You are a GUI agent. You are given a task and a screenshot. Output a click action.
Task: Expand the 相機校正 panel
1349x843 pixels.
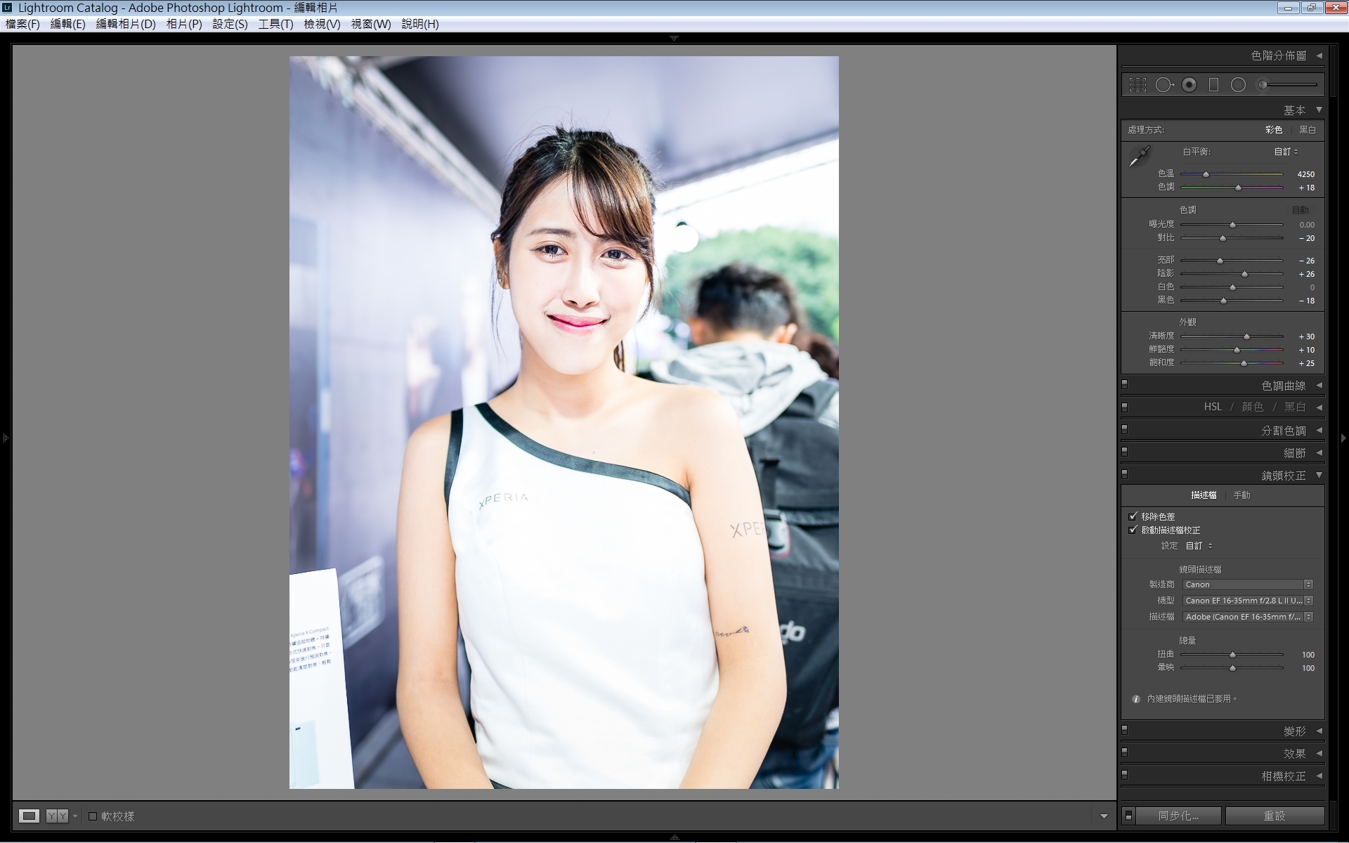tap(1319, 776)
